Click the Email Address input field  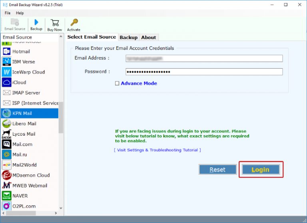tap(204, 58)
